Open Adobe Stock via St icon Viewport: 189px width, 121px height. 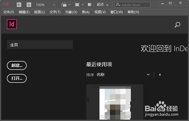tap(29, 5)
